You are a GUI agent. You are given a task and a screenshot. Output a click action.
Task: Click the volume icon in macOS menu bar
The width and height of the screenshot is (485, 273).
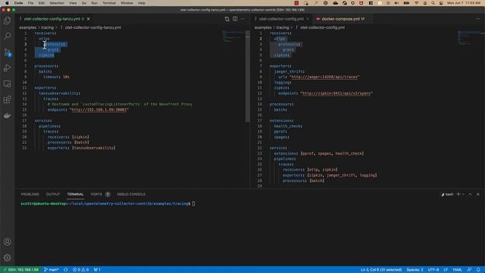pos(396,3)
